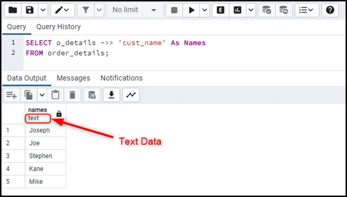Open the Graph Visualiser line chart icon
This screenshot has height=197, width=347.
(x=131, y=95)
